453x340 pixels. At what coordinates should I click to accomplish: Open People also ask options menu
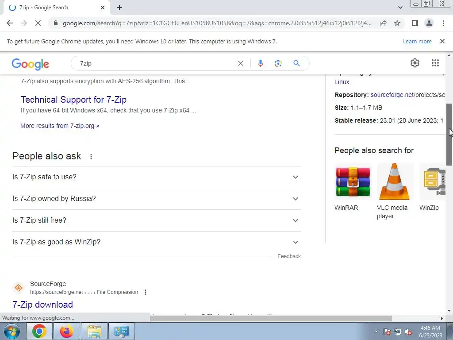pos(91,157)
